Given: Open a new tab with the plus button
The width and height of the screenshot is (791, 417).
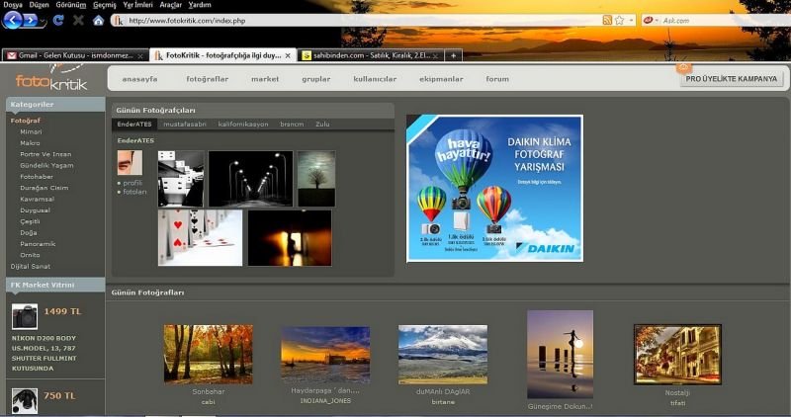Looking at the screenshot, I should point(453,55).
